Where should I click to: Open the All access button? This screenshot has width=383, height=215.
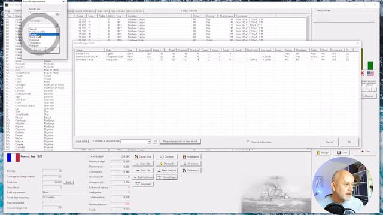(190, 164)
